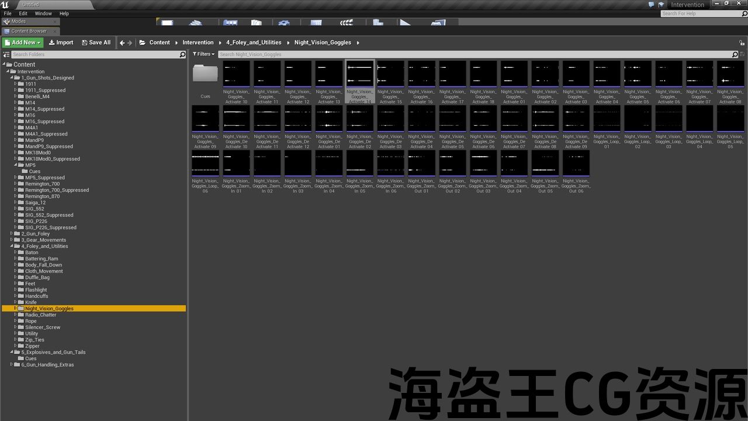The height and width of the screenshot is (421, 748).
Task: Expand the 2_Gun_Foley folder
Action: pos(11,234)
